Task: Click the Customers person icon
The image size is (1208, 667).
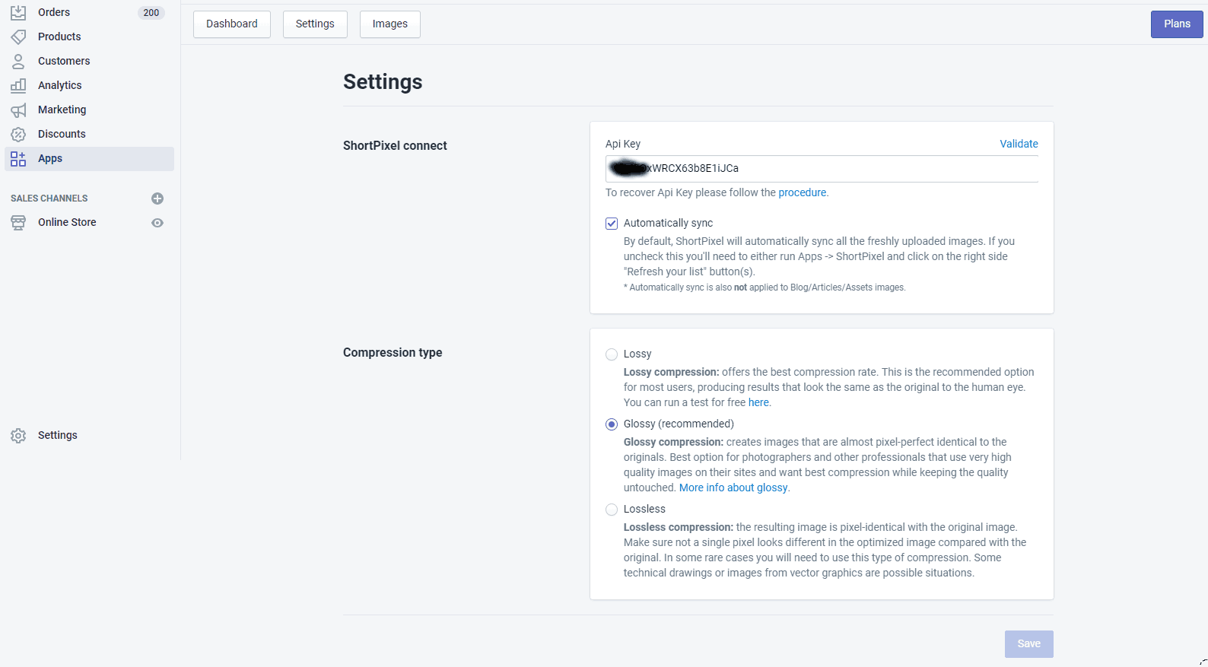Action: [x=18, y=61]
